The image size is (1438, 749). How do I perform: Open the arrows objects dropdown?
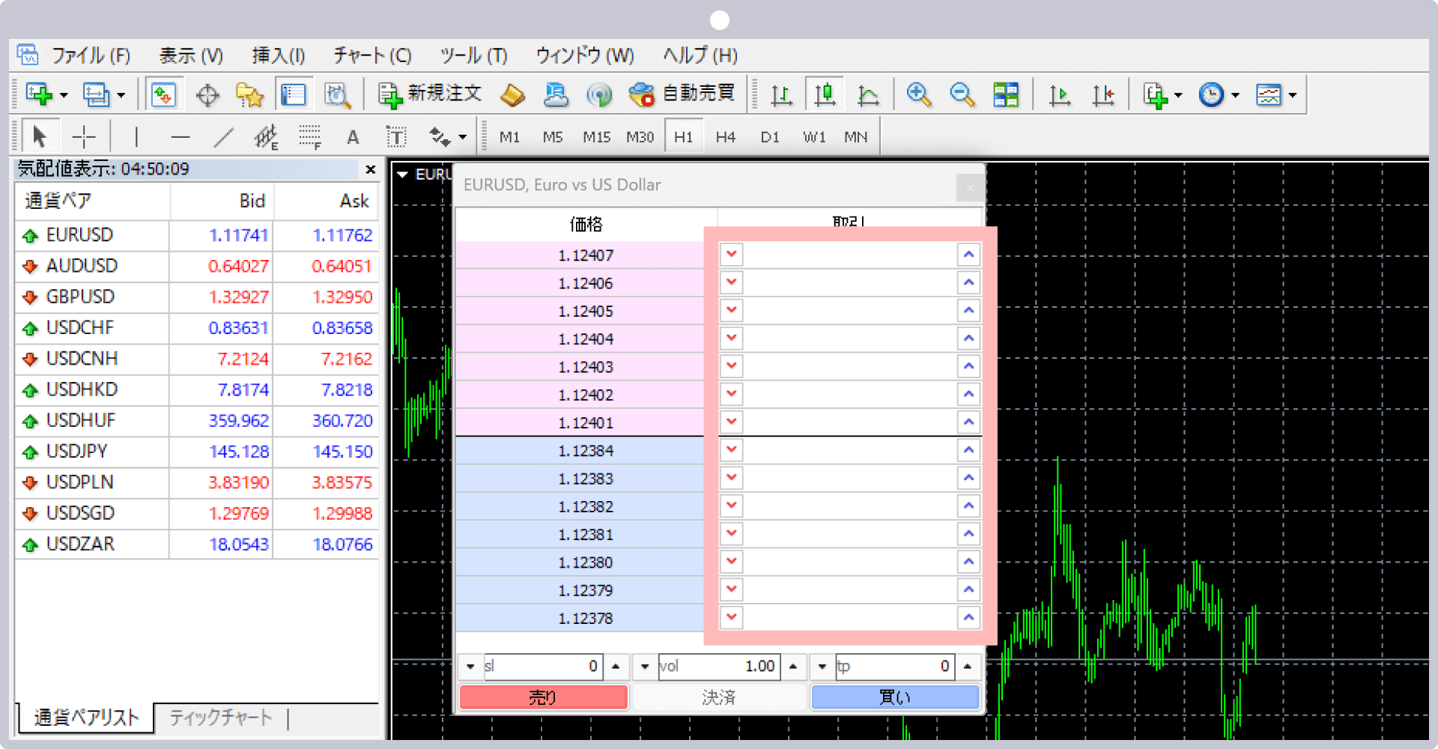click(462, 137)
